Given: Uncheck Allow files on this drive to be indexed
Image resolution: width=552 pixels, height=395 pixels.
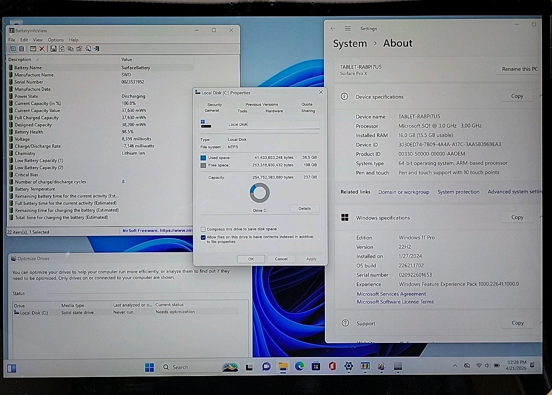Looking at the screenshot, I should tap(203, 237).
